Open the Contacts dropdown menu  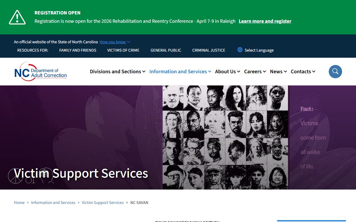pos(303,72)
